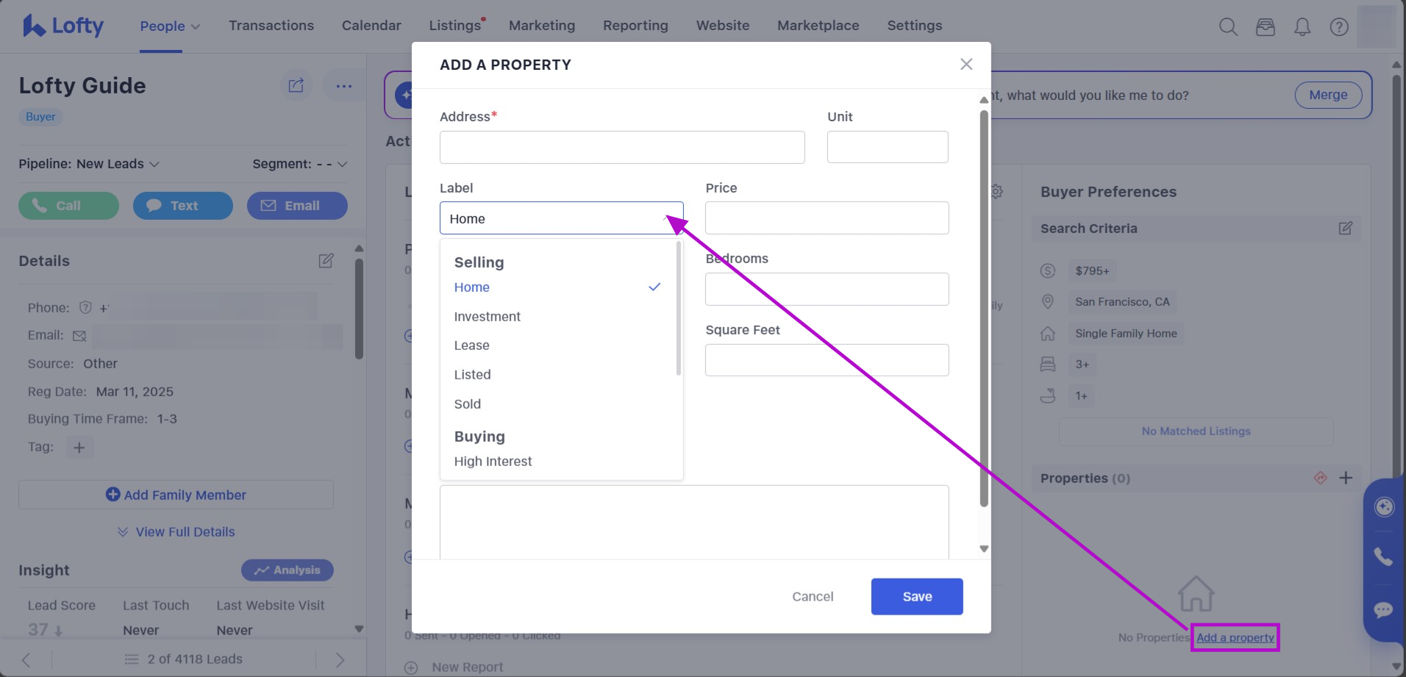
Task: Edit Search Criteria with pencil icon
Action: pos(1345,229)
